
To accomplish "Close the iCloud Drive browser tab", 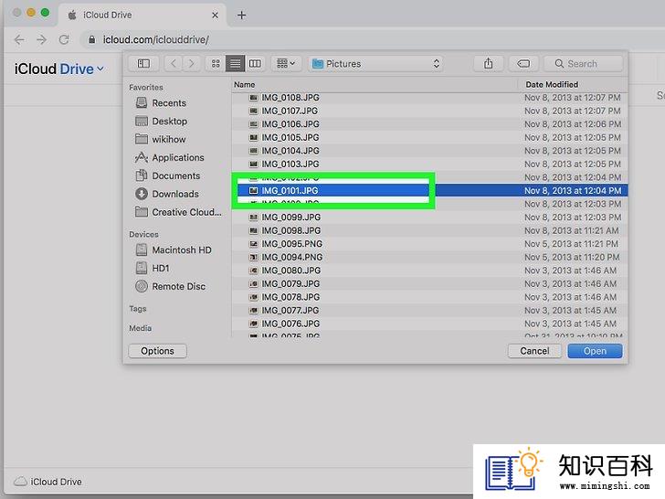I will [x=215, y=16].
